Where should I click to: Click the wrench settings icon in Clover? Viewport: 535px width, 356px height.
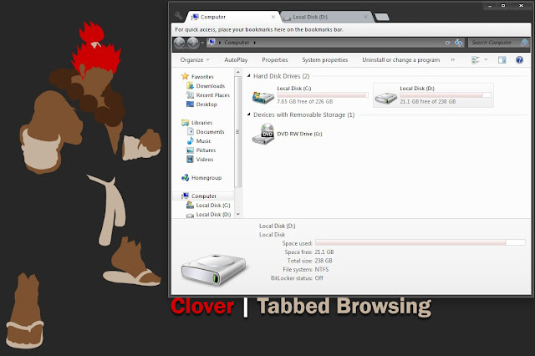click(x=178, y=15)
